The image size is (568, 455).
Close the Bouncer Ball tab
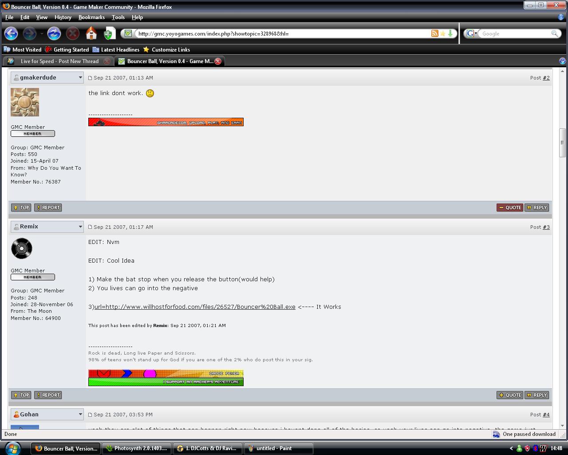(x=218, y=61)
